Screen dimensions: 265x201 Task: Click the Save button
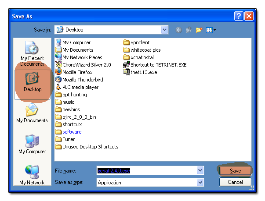(x=235, y=171)
